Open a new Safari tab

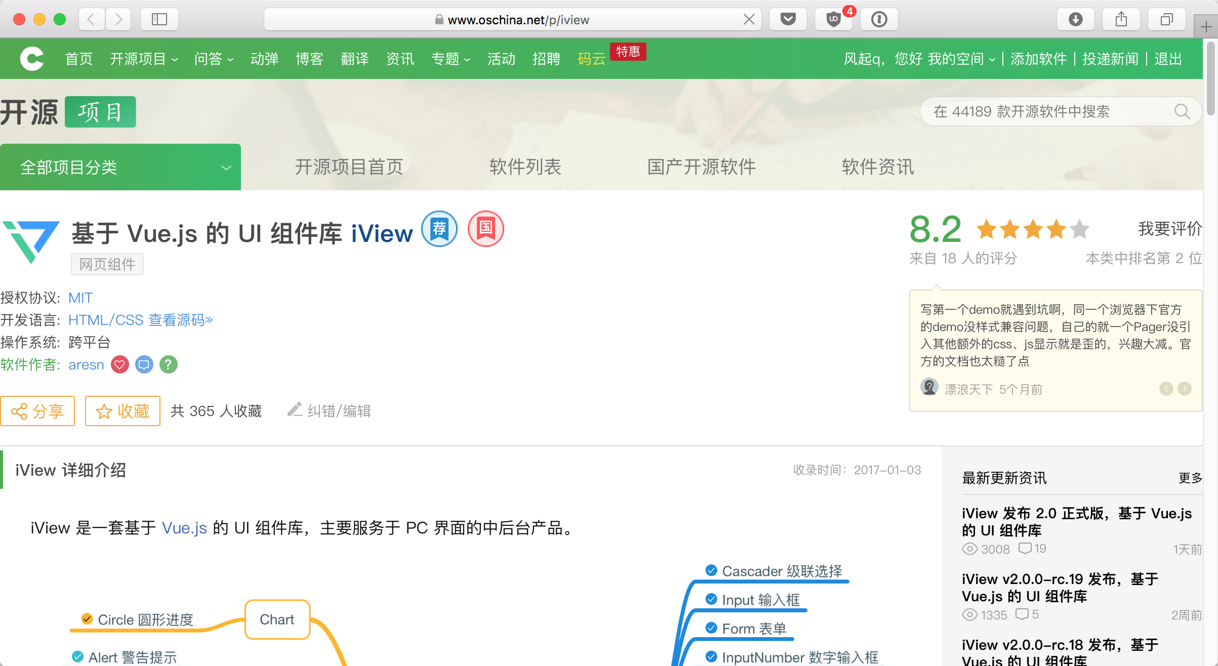pyautogui.click(x=1206, y=26)
